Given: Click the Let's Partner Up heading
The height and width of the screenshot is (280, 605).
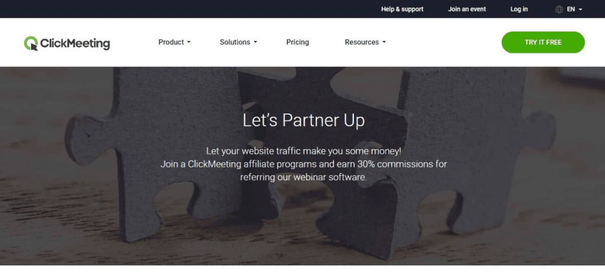Looking at the screenshot, I should point(303,121).
